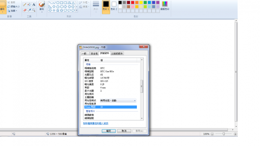Select the Eraser tool

25,10
